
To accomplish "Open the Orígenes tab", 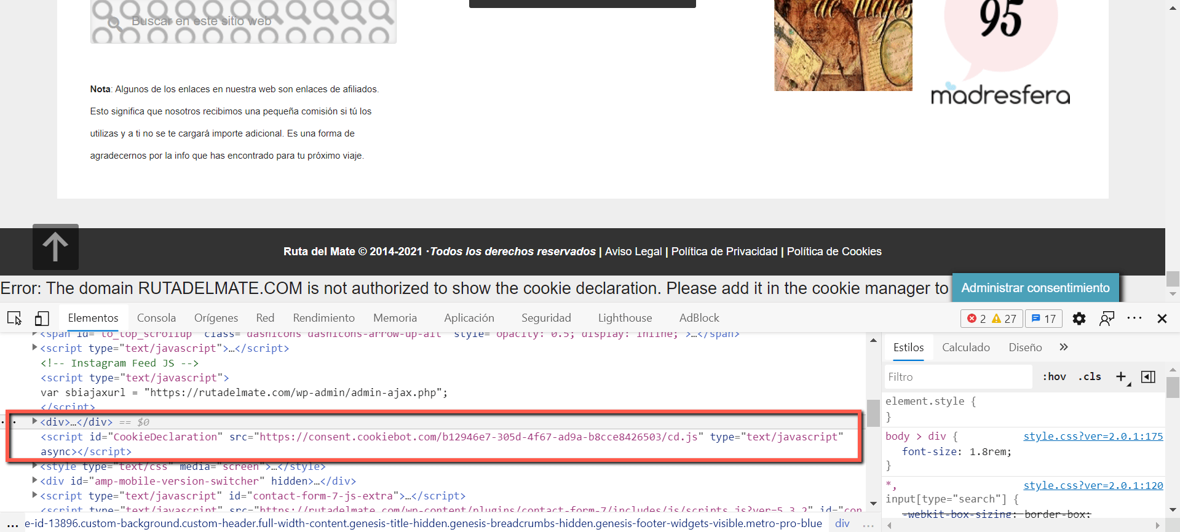I will 216,318.
